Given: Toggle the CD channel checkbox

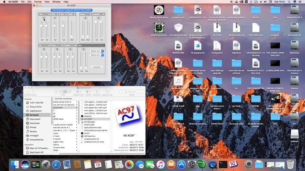Looking at the screenshot, I should [x=49, y=46].
